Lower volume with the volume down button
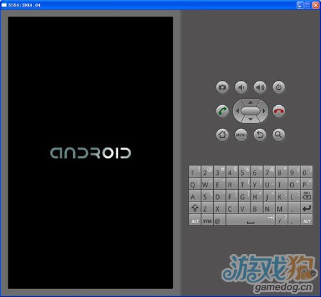 coord(241,87)
